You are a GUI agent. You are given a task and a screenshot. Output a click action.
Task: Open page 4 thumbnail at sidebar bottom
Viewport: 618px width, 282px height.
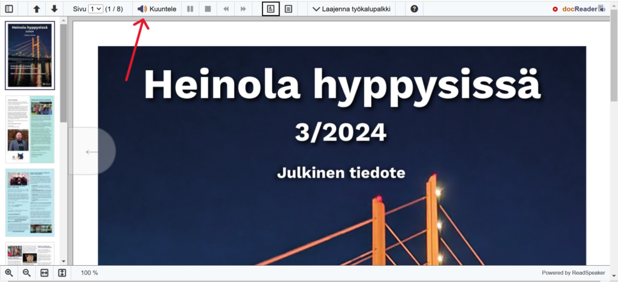[x=30, y=253]
